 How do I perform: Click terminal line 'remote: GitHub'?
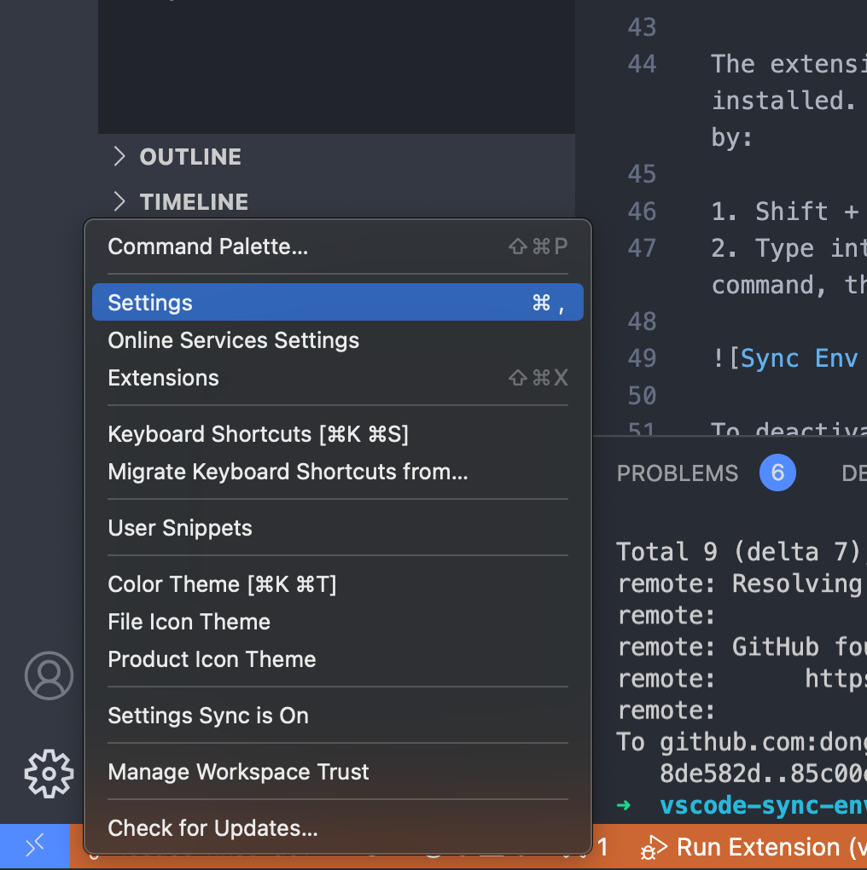(x=742, y=647)
